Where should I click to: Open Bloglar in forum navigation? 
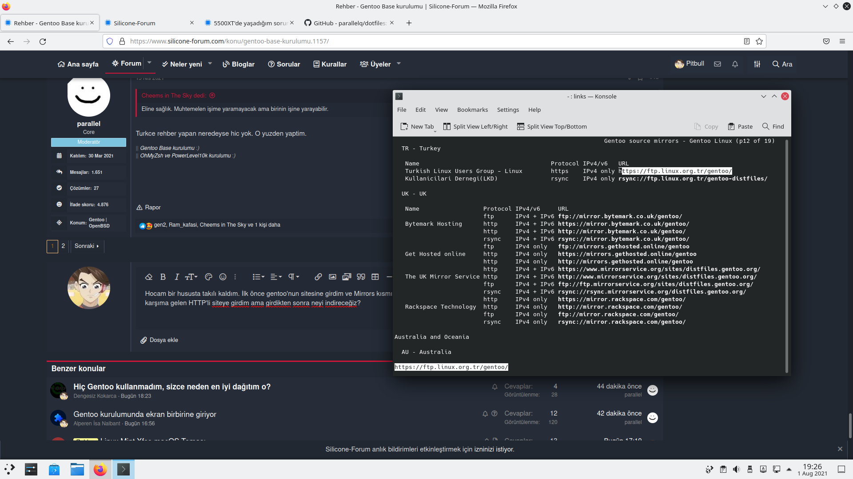click(x=239, y=64)
